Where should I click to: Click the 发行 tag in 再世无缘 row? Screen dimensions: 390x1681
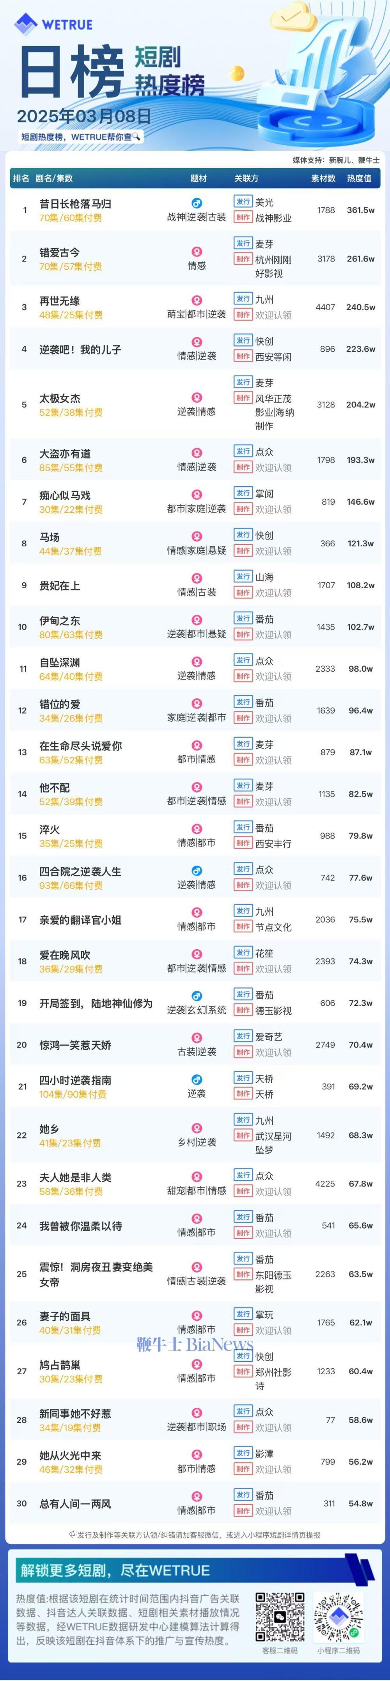point(243,299)
